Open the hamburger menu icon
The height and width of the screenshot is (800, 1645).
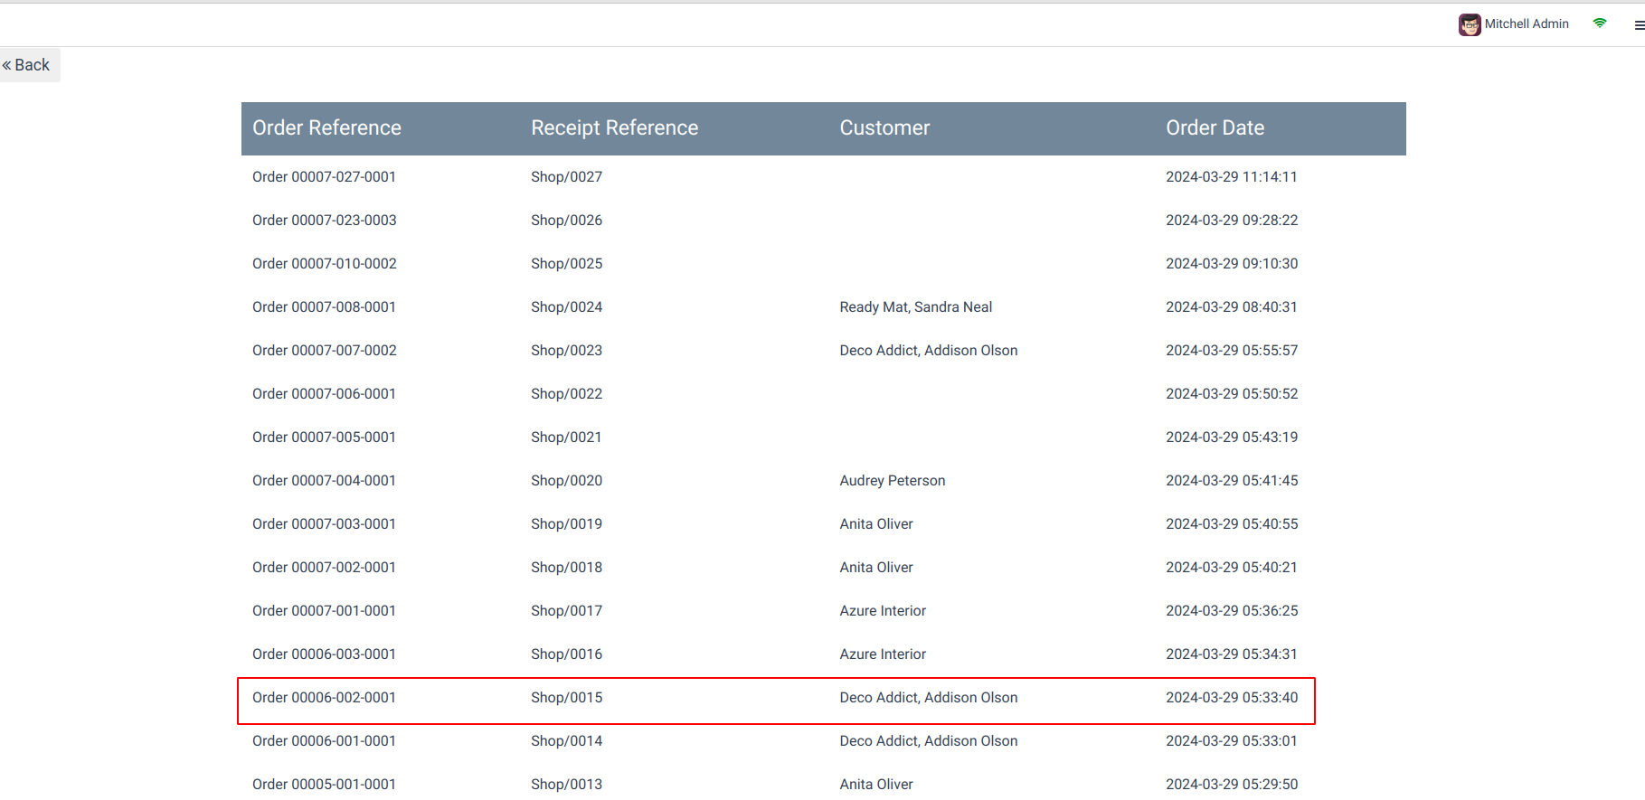[x=1639, y=25]
